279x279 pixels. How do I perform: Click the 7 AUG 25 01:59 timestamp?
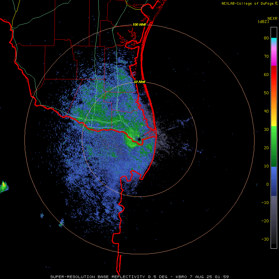209,277
